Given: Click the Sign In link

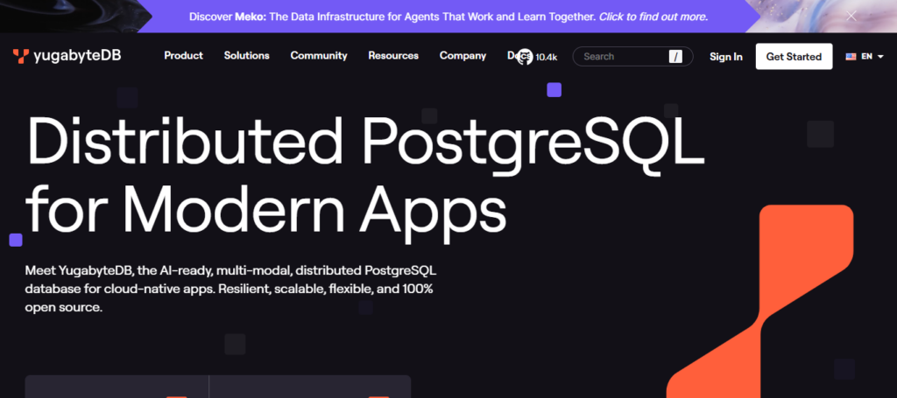Looking at the screenshot, I should point(726,57).
